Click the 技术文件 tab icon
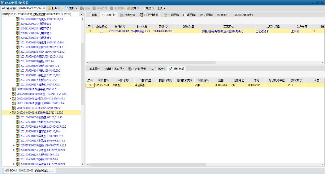 coord(121,15)
